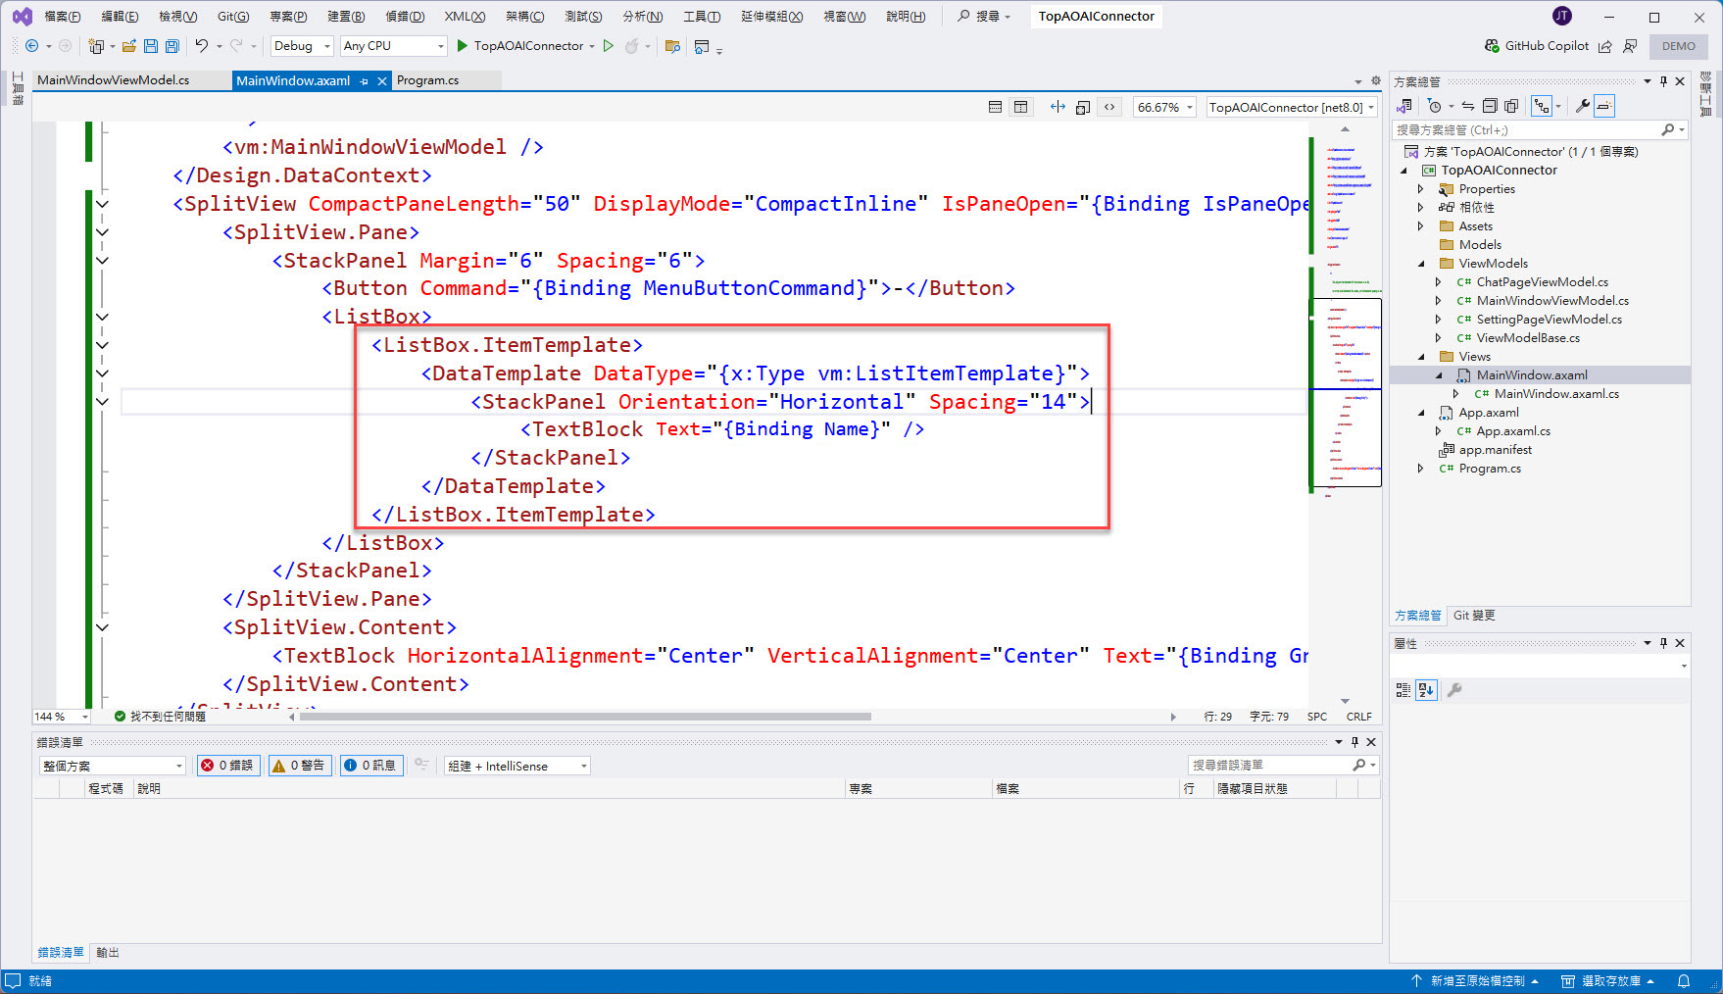The width and height of the screenshot is (1723, 994).
Task: Click the vertical split layout icon in editor
Action: click(x=1020, y=107)
